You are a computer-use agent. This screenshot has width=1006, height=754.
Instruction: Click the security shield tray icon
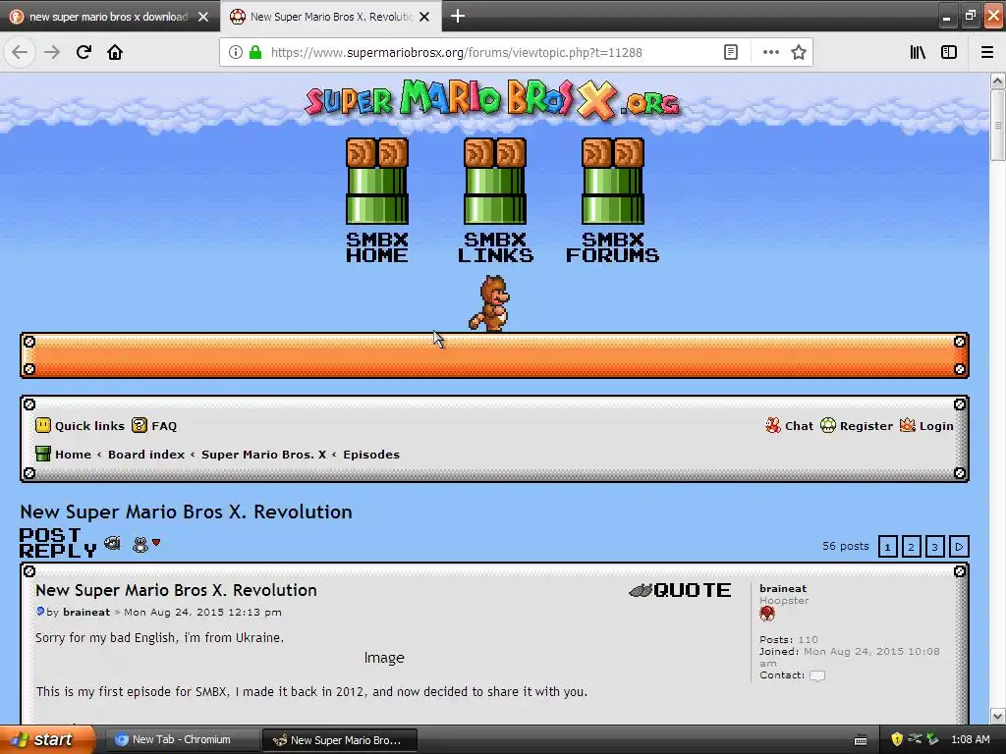tap(897, 739)
